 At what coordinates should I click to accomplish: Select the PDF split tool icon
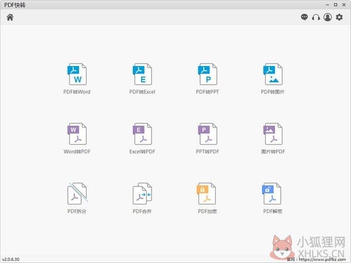click(x=77, y=193)
